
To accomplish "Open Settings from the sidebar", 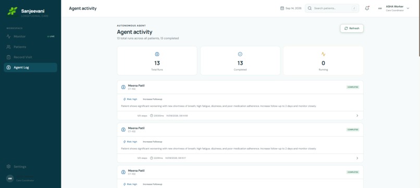I will pyautogui.click(x=30, y=166).
